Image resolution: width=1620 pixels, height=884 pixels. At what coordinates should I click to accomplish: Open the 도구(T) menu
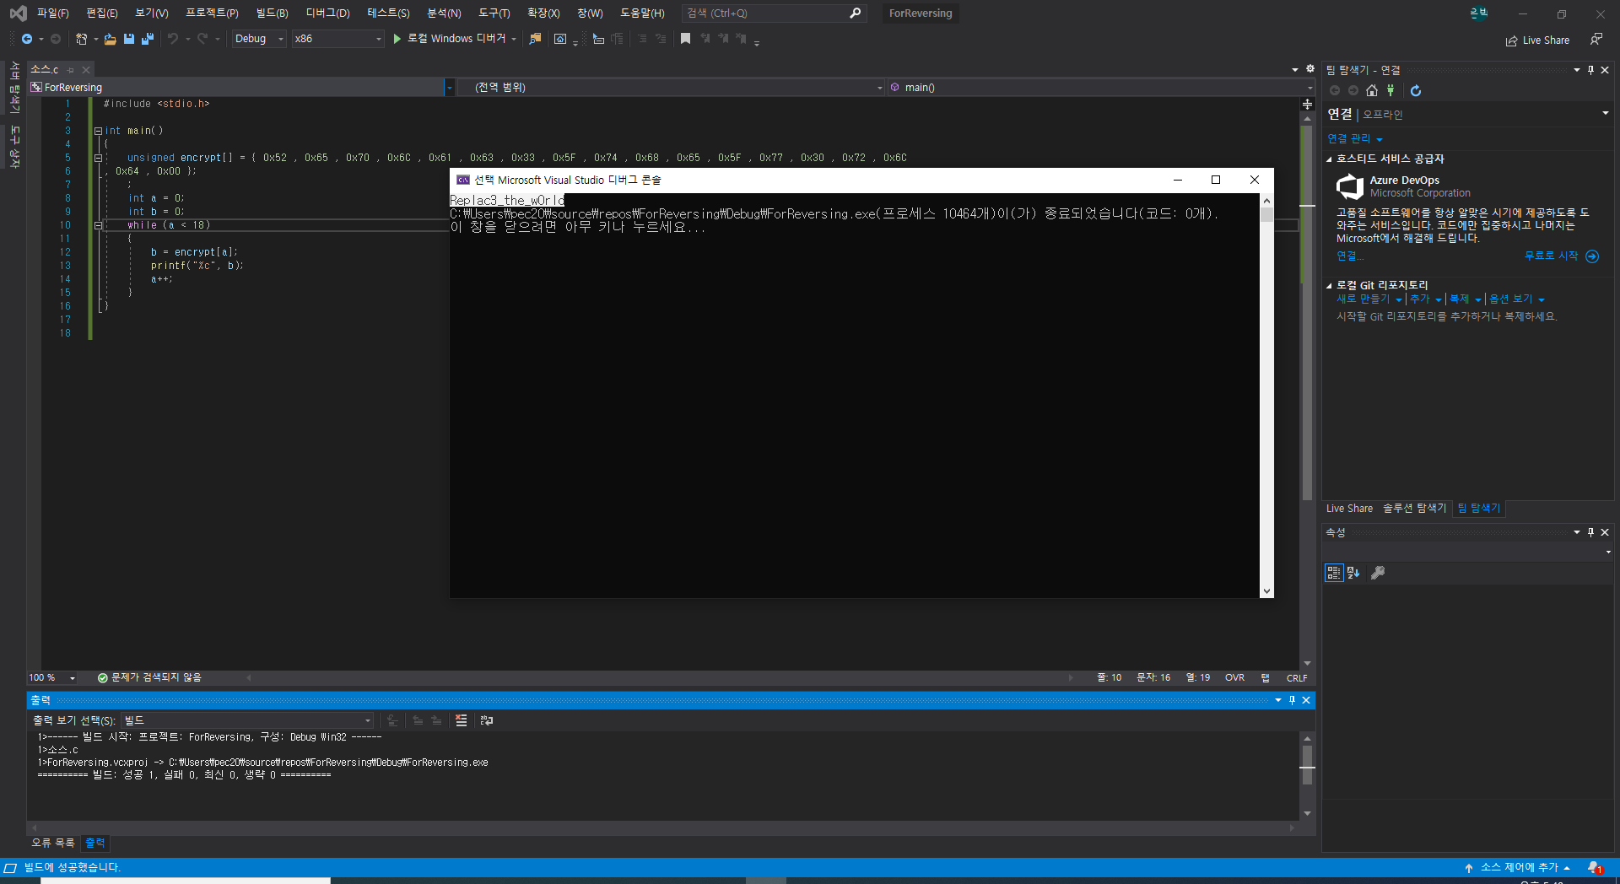point(494,13)
